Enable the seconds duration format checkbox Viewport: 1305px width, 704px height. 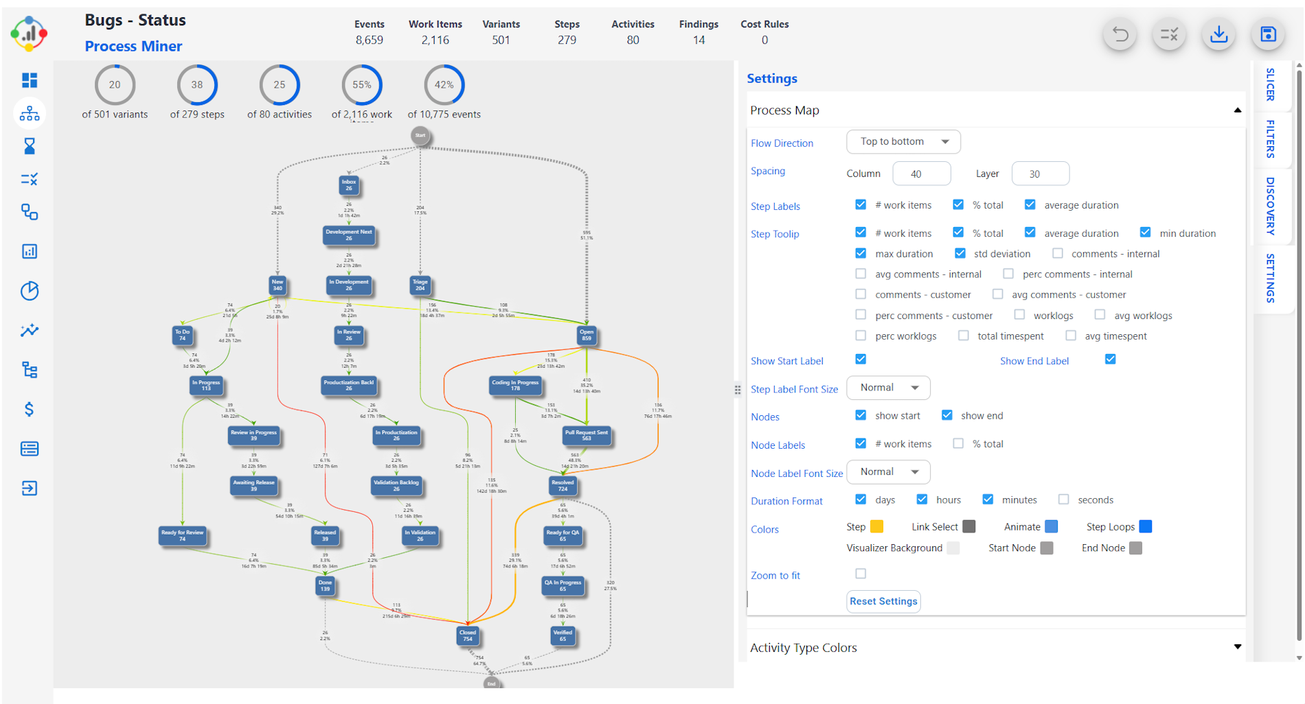pos(1063,499)
